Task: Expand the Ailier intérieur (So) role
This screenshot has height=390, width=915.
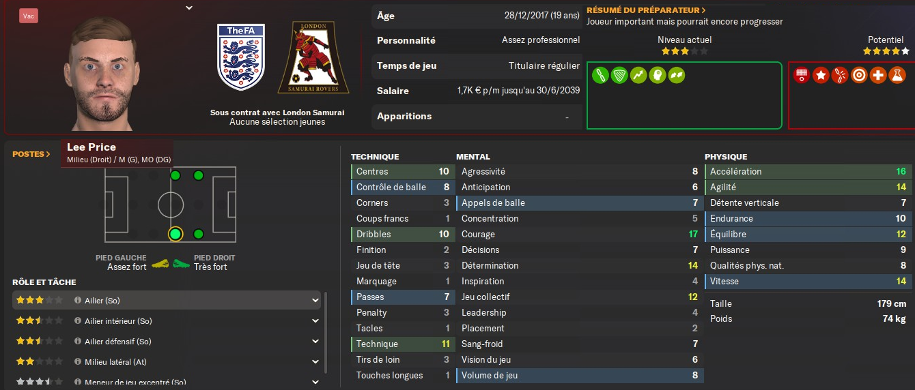Action: pos(315,320)
